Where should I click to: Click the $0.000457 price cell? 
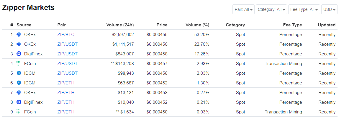click(157, 63)
